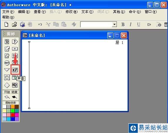
Task: Open a file with the folder icon
Action: (x=14, y=24)
